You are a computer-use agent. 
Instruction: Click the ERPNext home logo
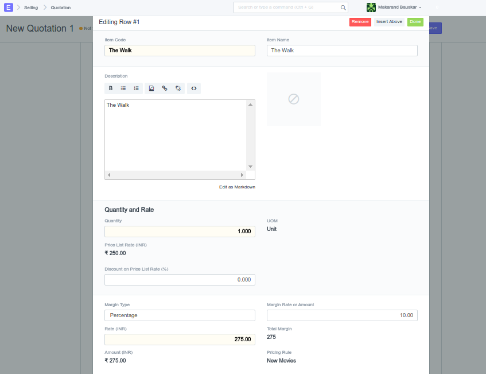click(x=9, y=7)
